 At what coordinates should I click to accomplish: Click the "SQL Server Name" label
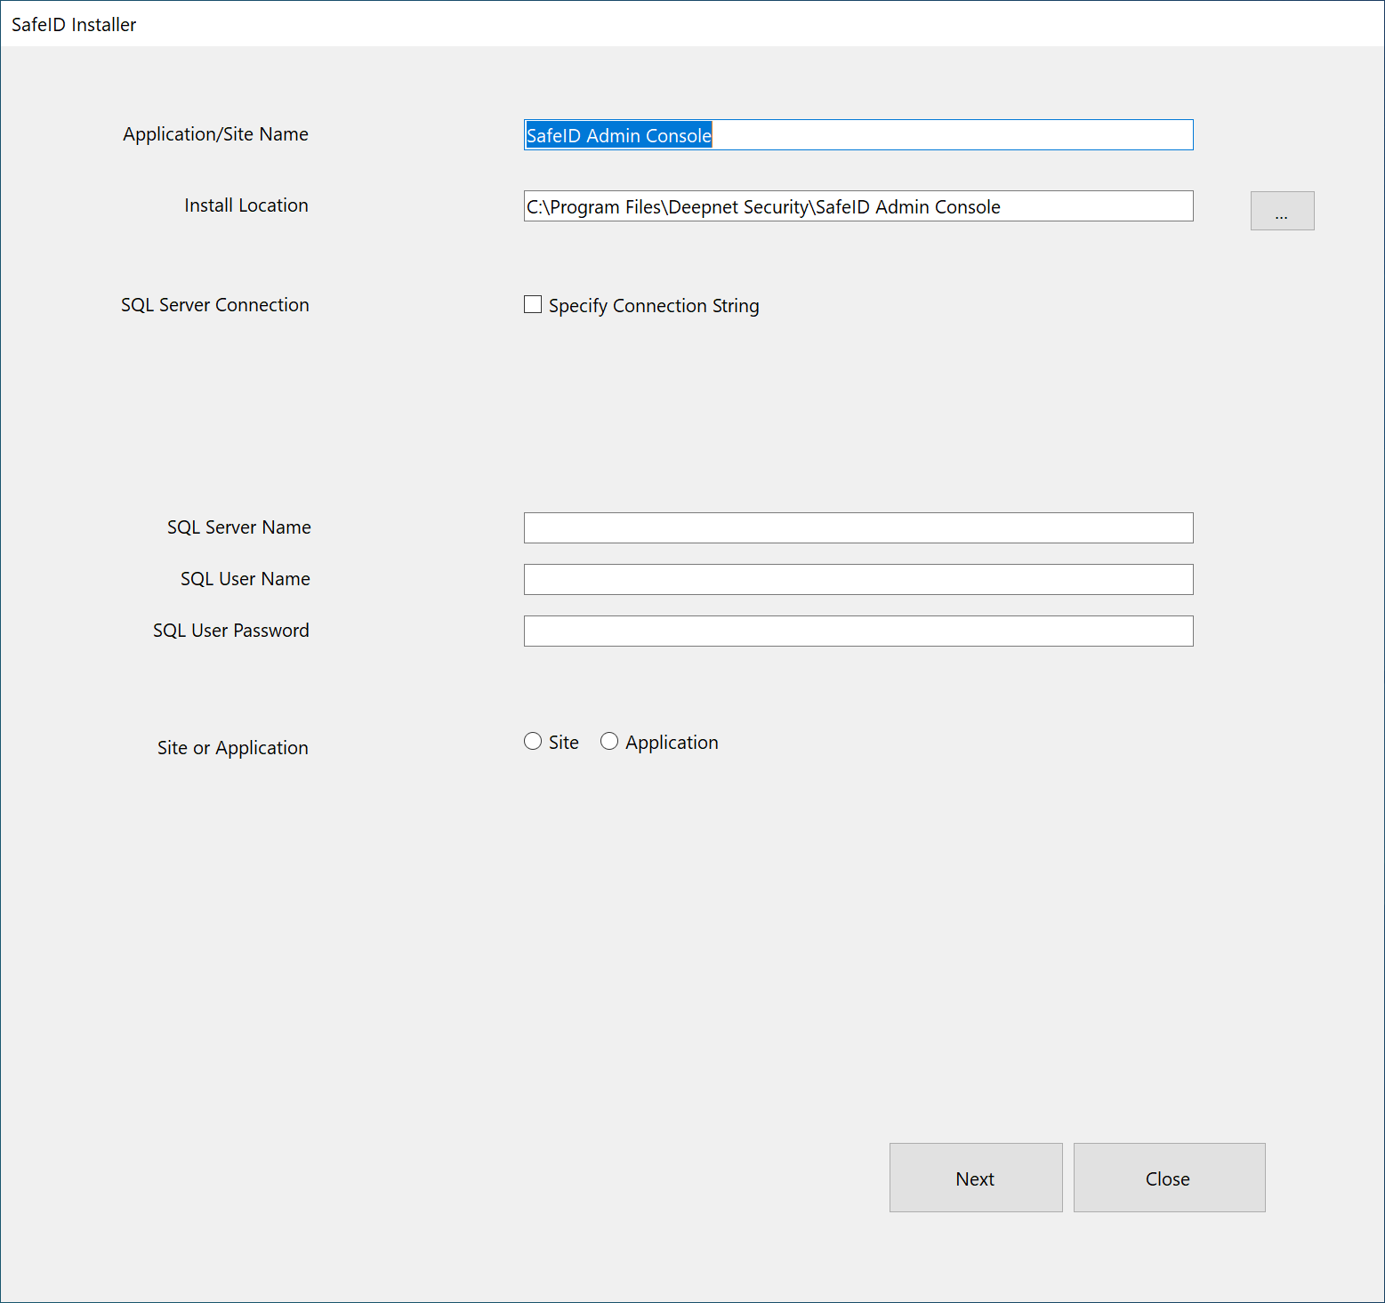[238, 527]
